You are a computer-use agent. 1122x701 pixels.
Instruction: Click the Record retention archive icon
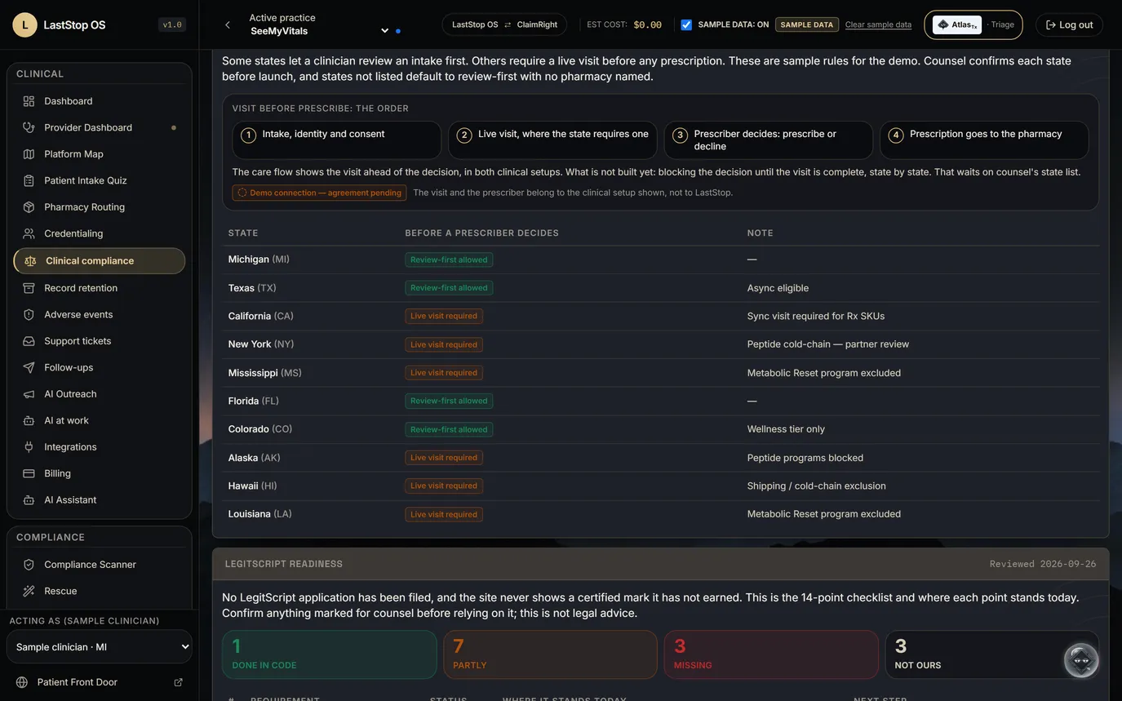(x=29, y=288)
